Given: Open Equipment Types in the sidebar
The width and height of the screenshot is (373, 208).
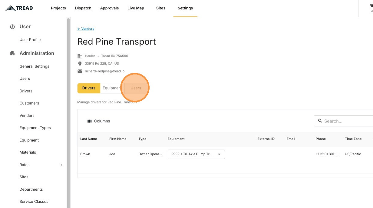Looking at the screenshot, I should 35,128.
